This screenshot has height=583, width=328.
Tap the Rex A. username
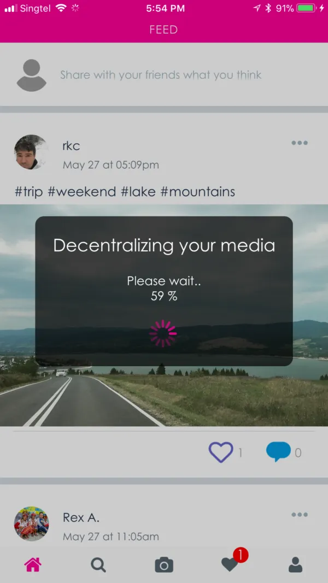[81, 517]
